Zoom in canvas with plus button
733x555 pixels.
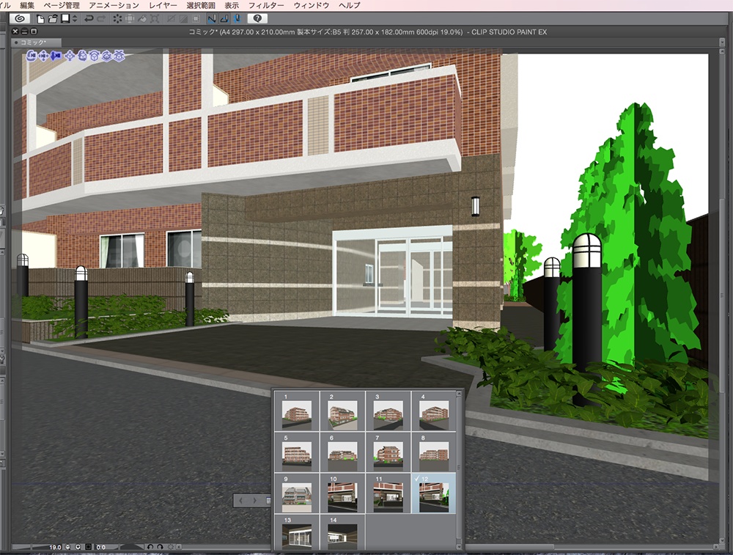pyautogui.click(x=78, y=547)
